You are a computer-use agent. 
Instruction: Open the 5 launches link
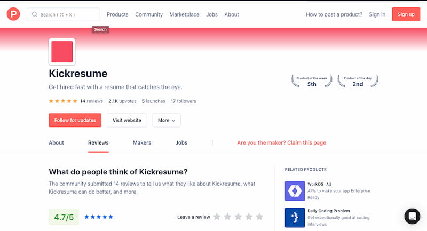[153, 101]
